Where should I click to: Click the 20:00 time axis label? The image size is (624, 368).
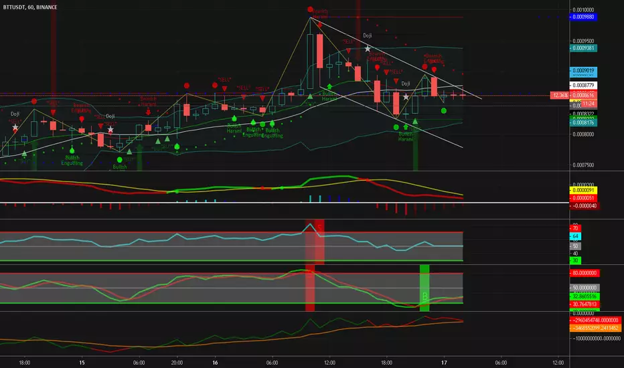pyautogui.click(x=177, y=363)
